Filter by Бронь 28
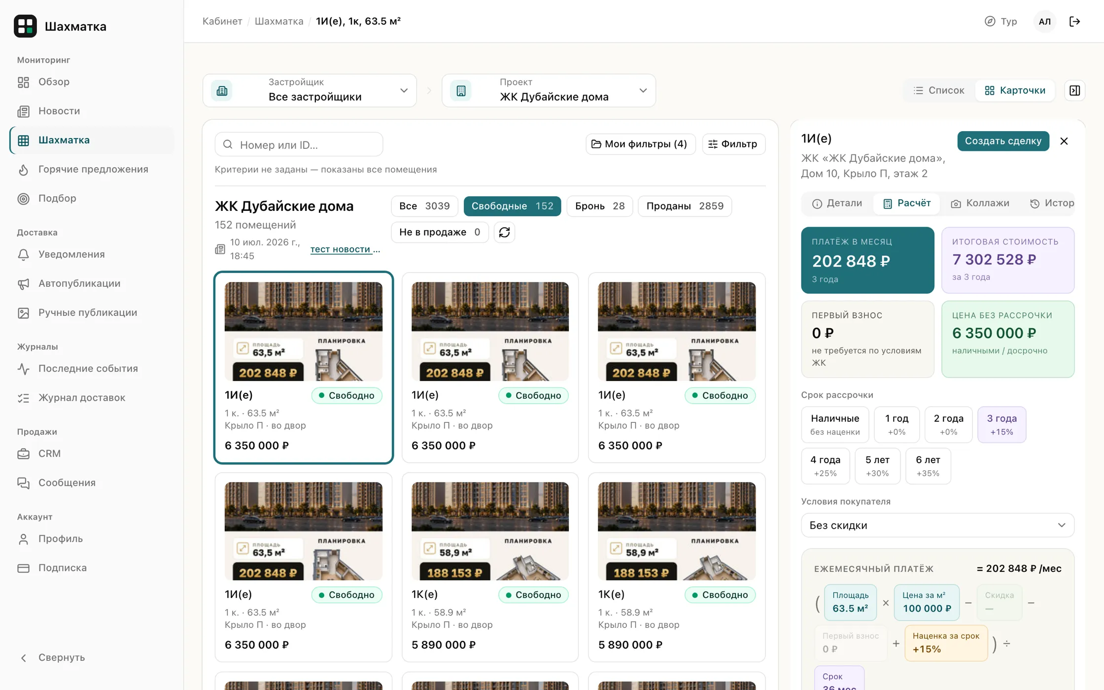Screen dimensions: 1104x690 (x=599, y=206)
